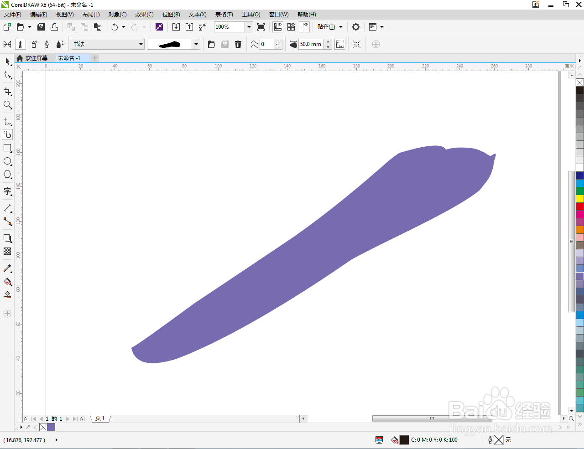584x449 pixels.
Task: Open the zoom level 100% dropdown
Action: (x=249, y=27)
